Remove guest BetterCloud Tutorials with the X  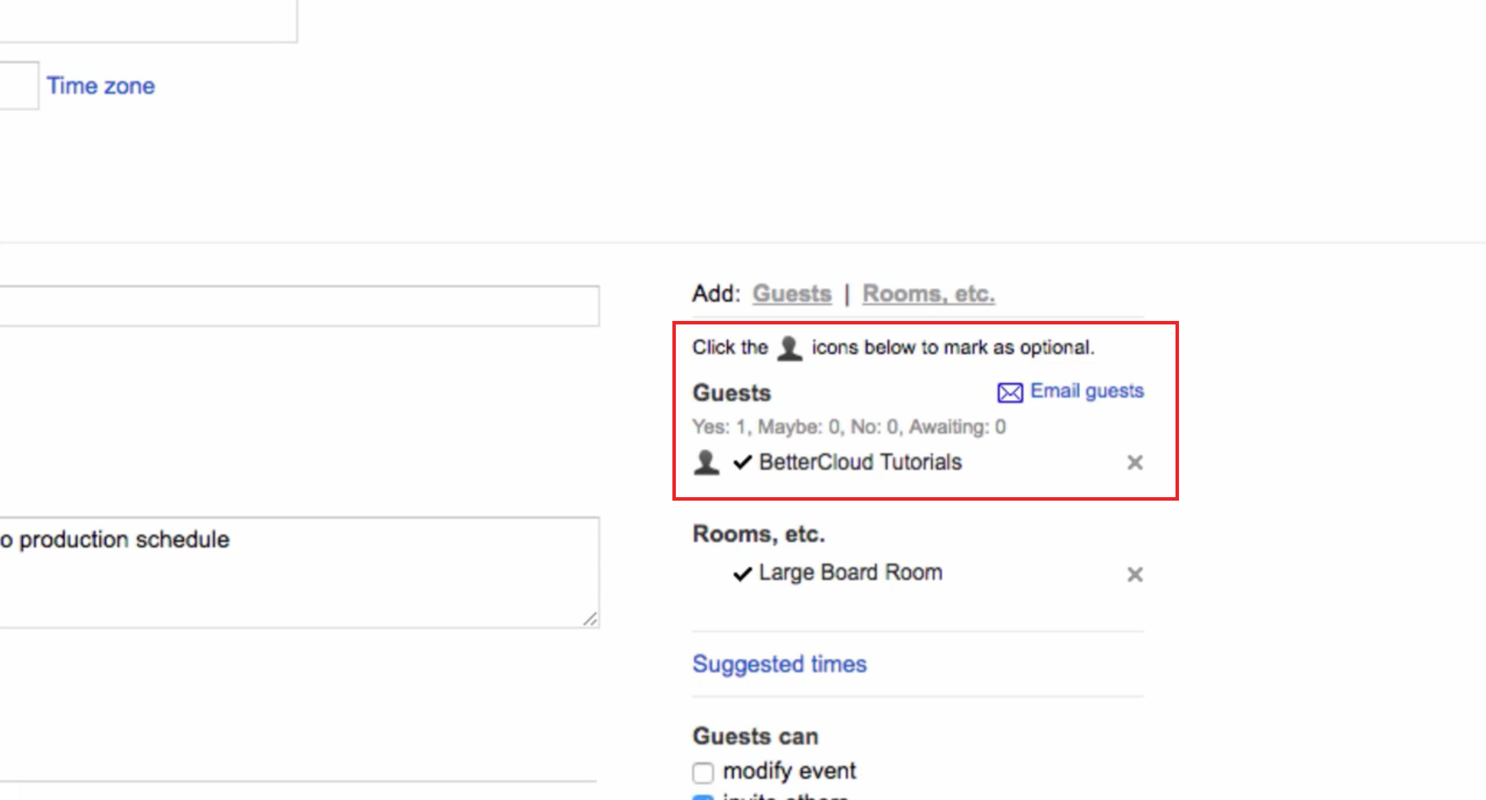point(1135,462)
